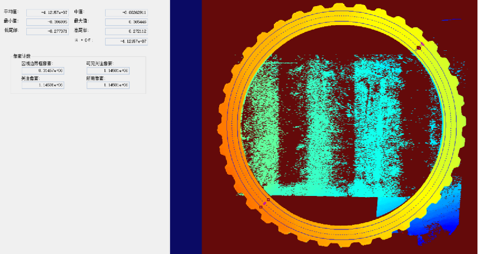Viewport: 478px width, 254px height.
Task: Click the 区域边界框像素 field showing 8.31457e+06
Action: coord(42,71)
